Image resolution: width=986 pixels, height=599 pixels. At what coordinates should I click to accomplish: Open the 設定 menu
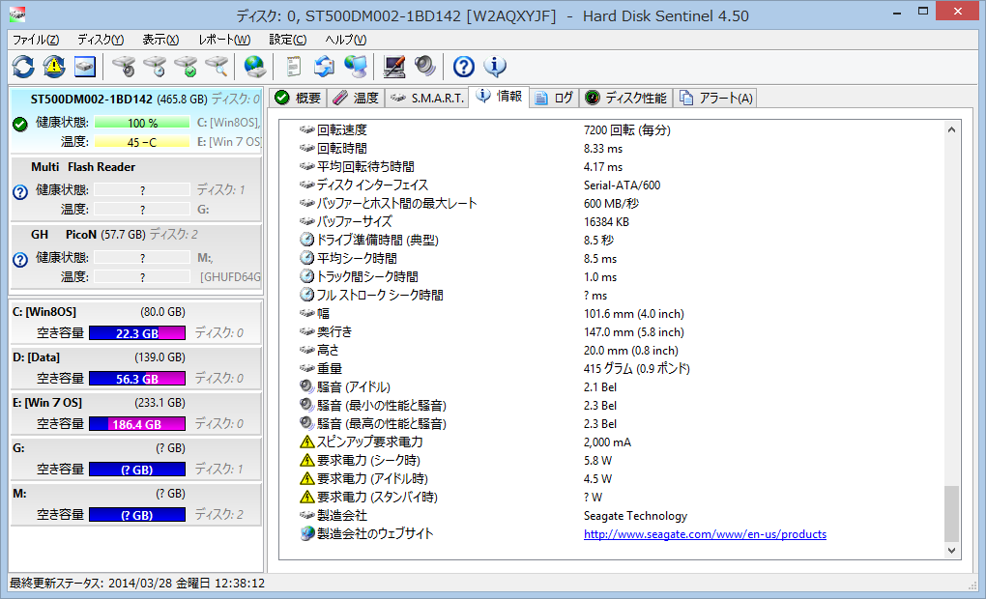point(287,40)
